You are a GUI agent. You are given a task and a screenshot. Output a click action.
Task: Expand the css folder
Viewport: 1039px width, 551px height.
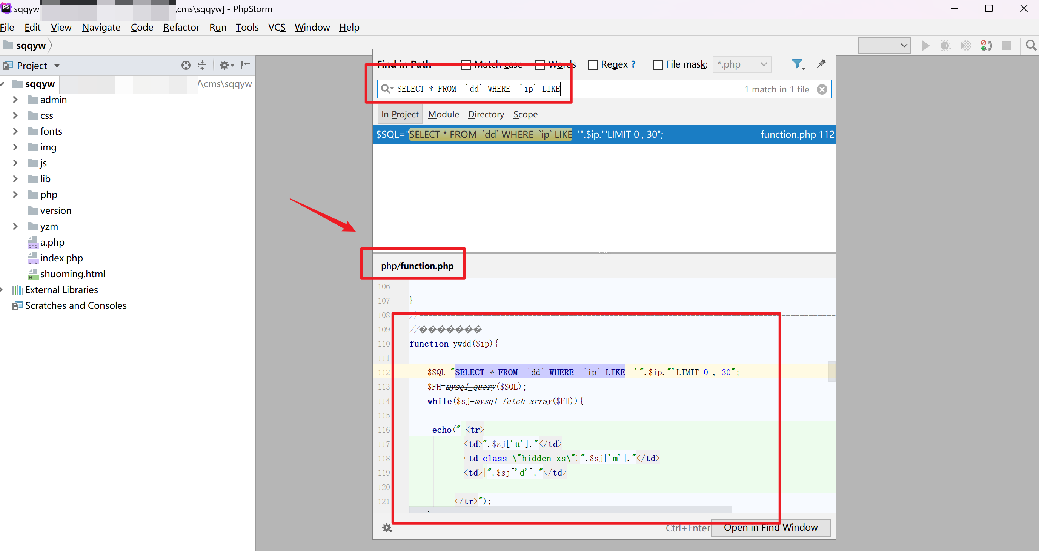pyautogui.click(x=15, y=116)
